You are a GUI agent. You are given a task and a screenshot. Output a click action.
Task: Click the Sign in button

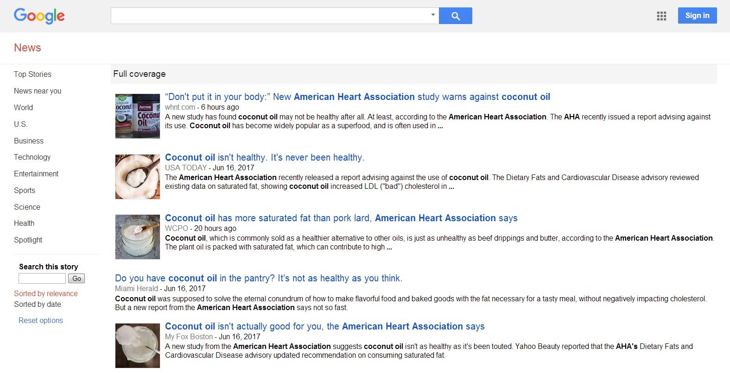coord(697,15)
